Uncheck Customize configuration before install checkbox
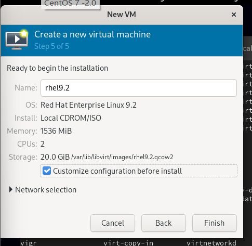 [47, 171]
